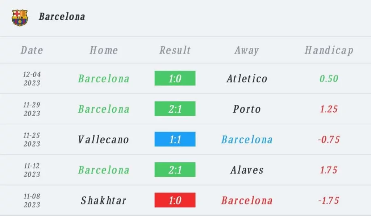Open the Atletico team link
This screenshot has height=216, width=371.
click(247, 78)
